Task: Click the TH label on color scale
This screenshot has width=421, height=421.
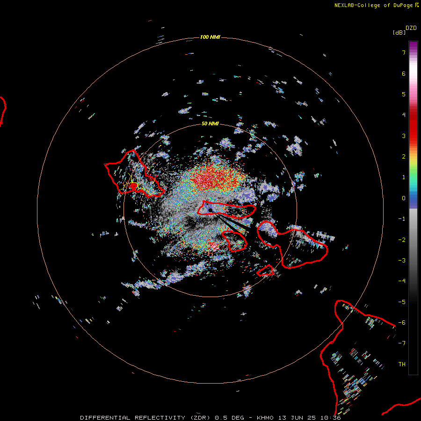Action: (x=402, y=364)
